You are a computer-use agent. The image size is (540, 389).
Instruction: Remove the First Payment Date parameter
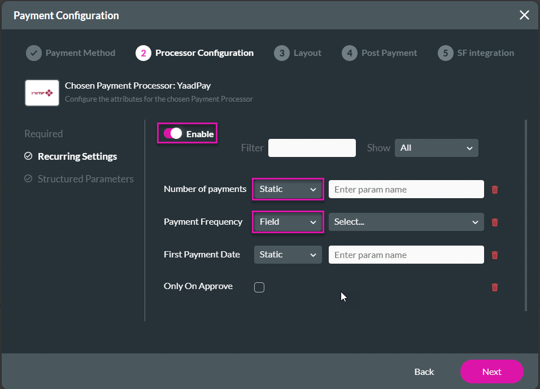pos(495,255)
